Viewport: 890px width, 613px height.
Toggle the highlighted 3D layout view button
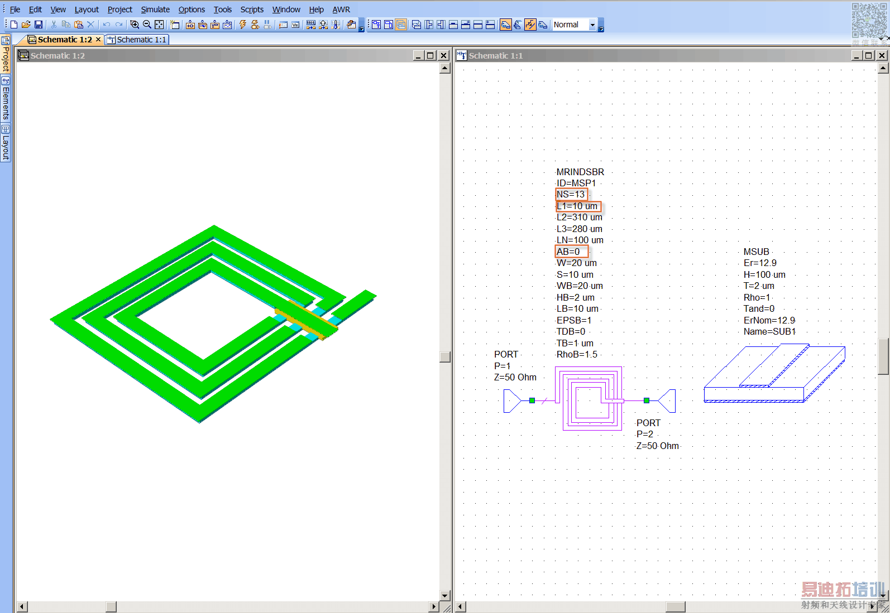point(401,25)
